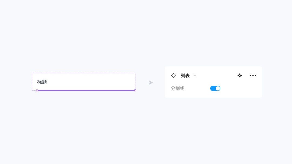Click the dashed top border of the list item
Viewport: 292px width, 164px height.
84,73
